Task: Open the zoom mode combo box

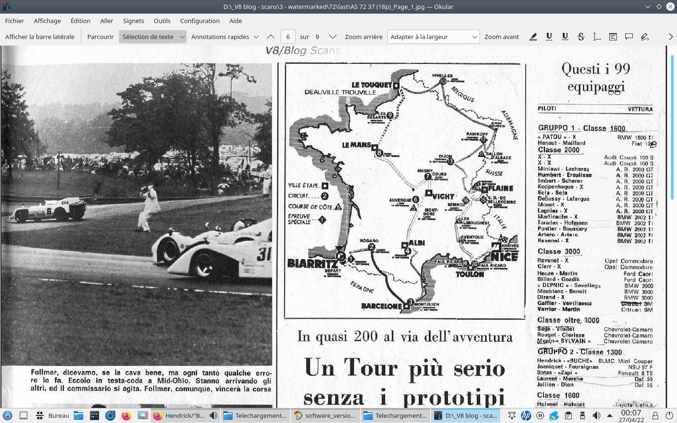Action: [x=433, y=37]
